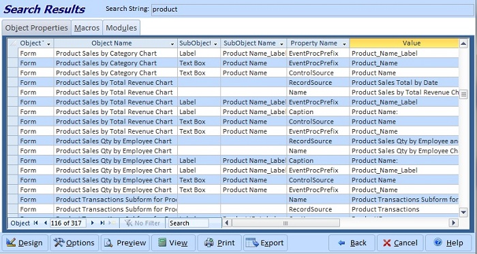Viewport: 477px width, 254px height.
Task: Click the 'Label' cell in first row
Action: click(x=199, y=54)
